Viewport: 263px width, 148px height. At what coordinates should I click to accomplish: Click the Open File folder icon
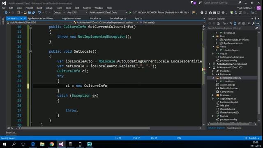pos(25,13)
